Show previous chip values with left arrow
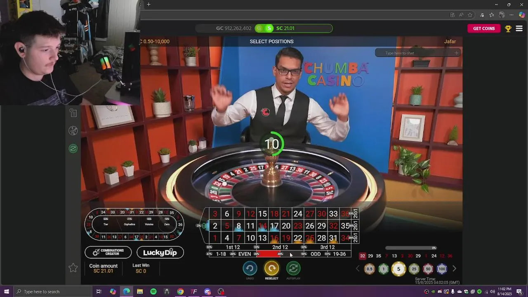The image size is (528, 297). (358, 269)
